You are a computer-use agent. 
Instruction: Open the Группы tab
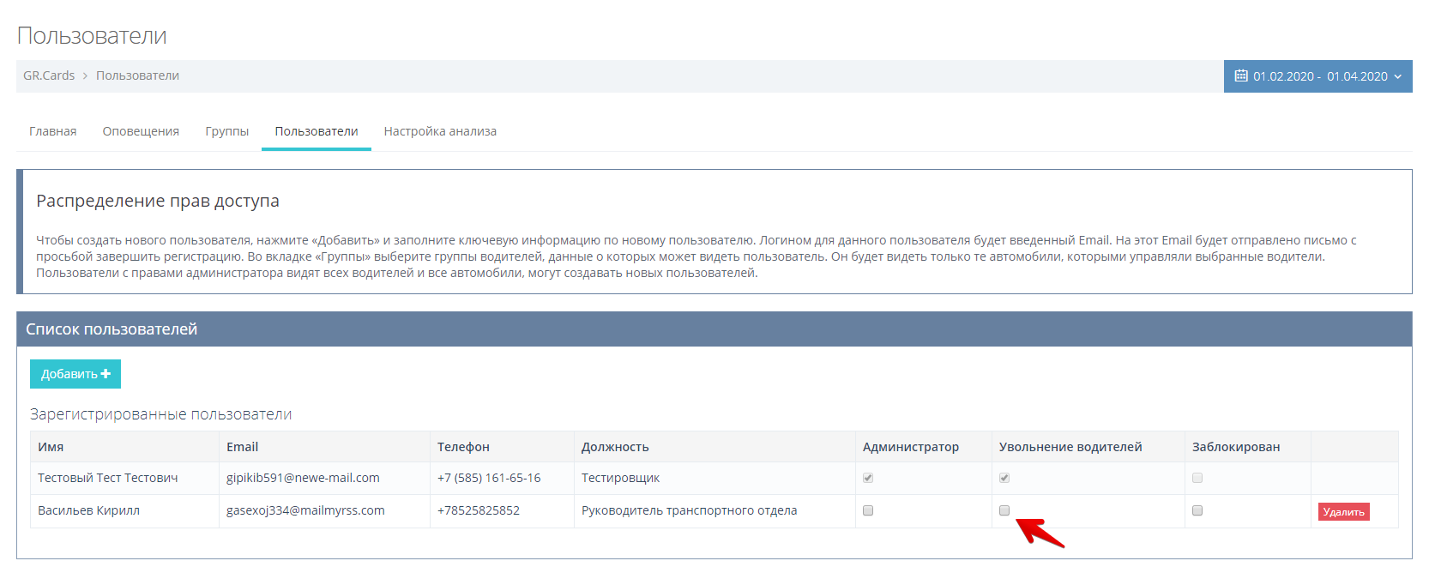227,131
